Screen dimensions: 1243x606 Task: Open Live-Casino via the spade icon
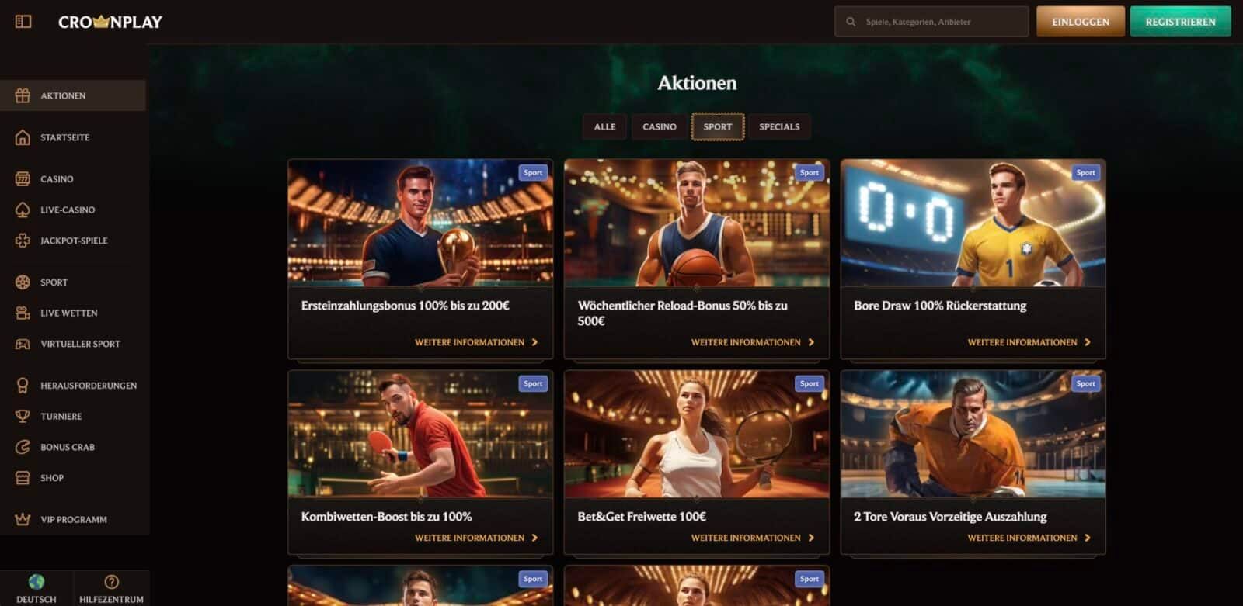click(x=23, y=210)
